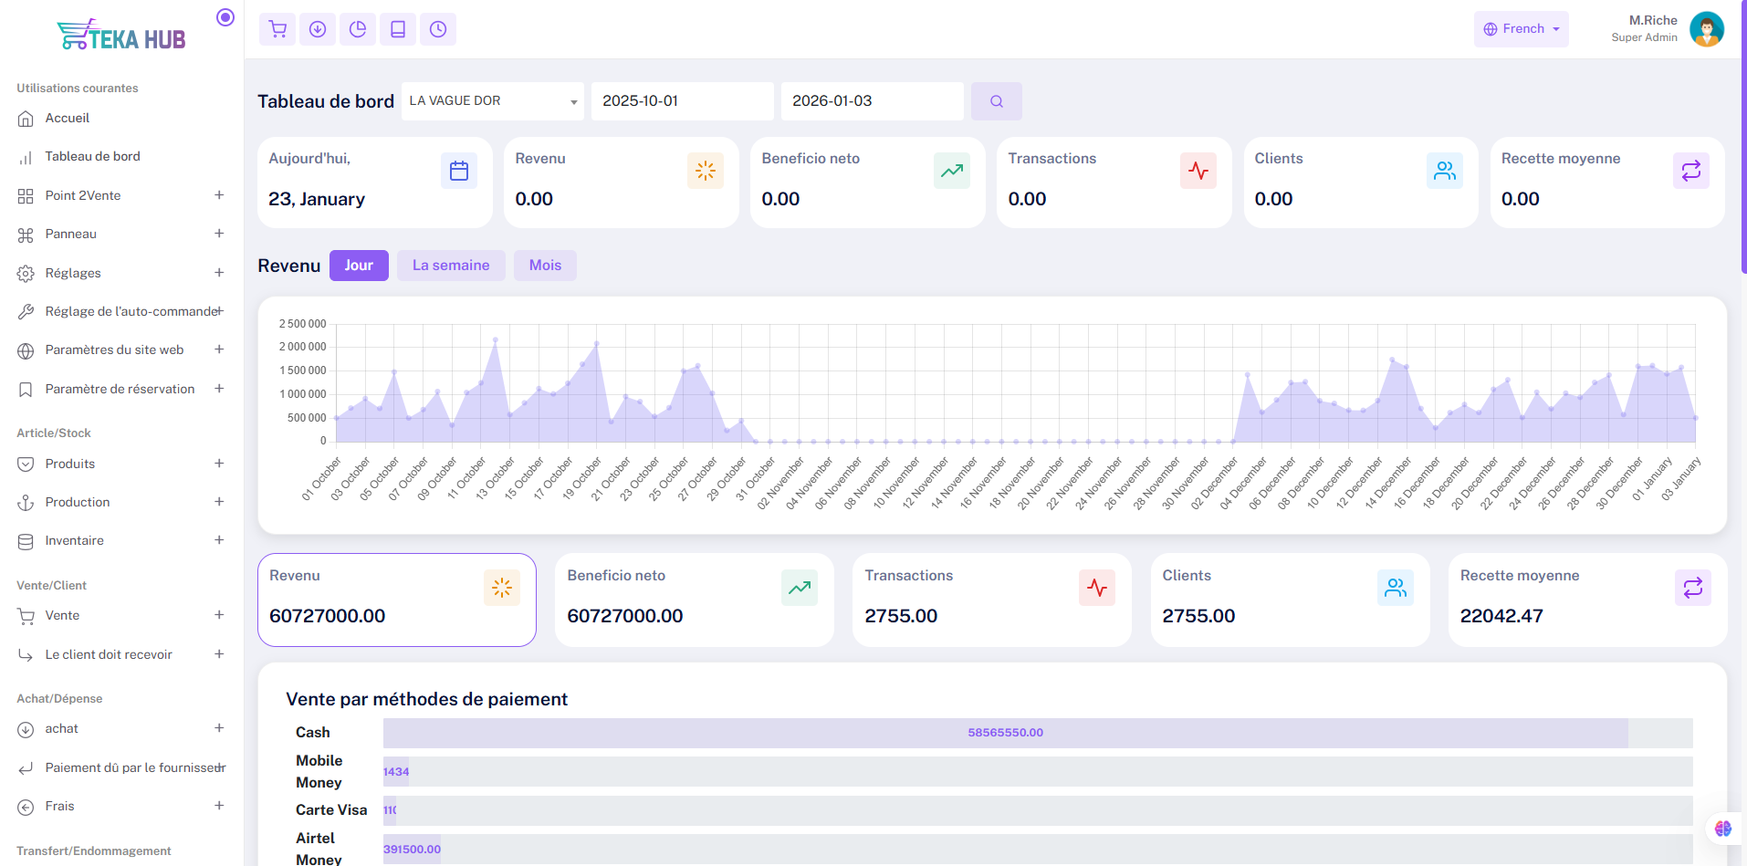Open the pie chart toolbar icon
Image resolution: width=1747 pixels, height=866 pixels.
coord(358,29)
